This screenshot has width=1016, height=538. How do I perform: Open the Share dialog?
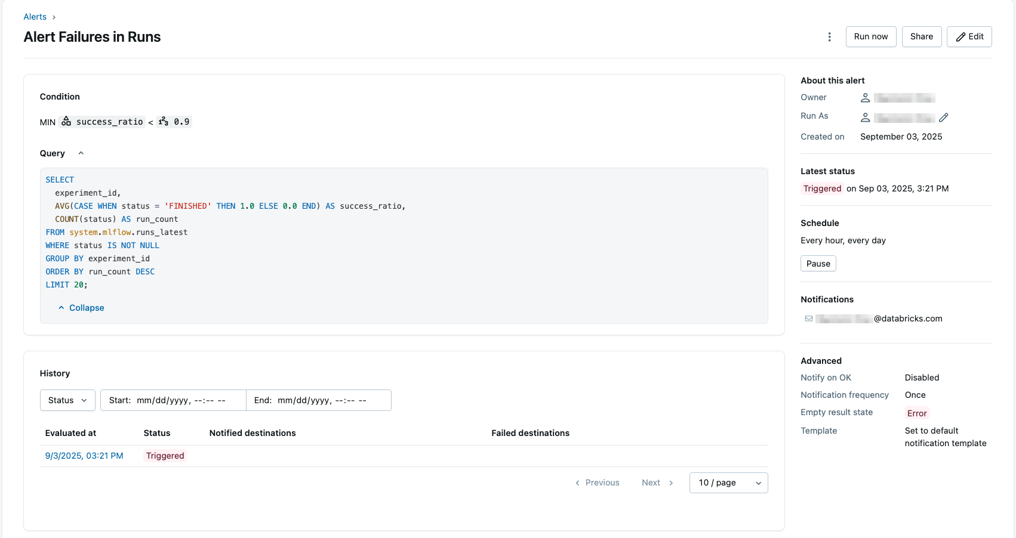(921, 36)
